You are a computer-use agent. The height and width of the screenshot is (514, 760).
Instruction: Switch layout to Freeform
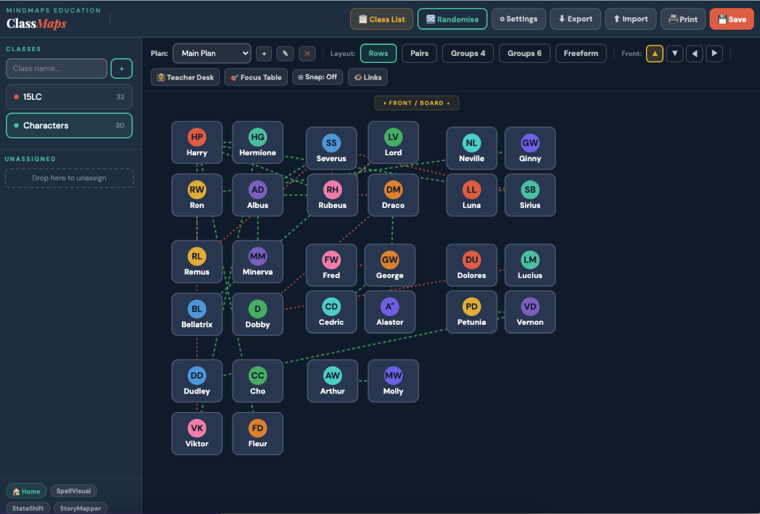[581, 53]
